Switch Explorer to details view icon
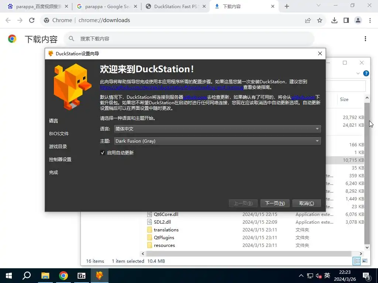The height and width of the screenshot is (283, 378). (357, 261)
